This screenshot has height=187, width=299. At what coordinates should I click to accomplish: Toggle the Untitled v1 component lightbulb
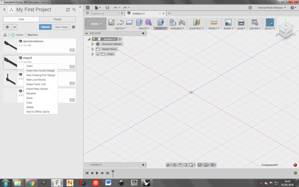click(94, 39)
